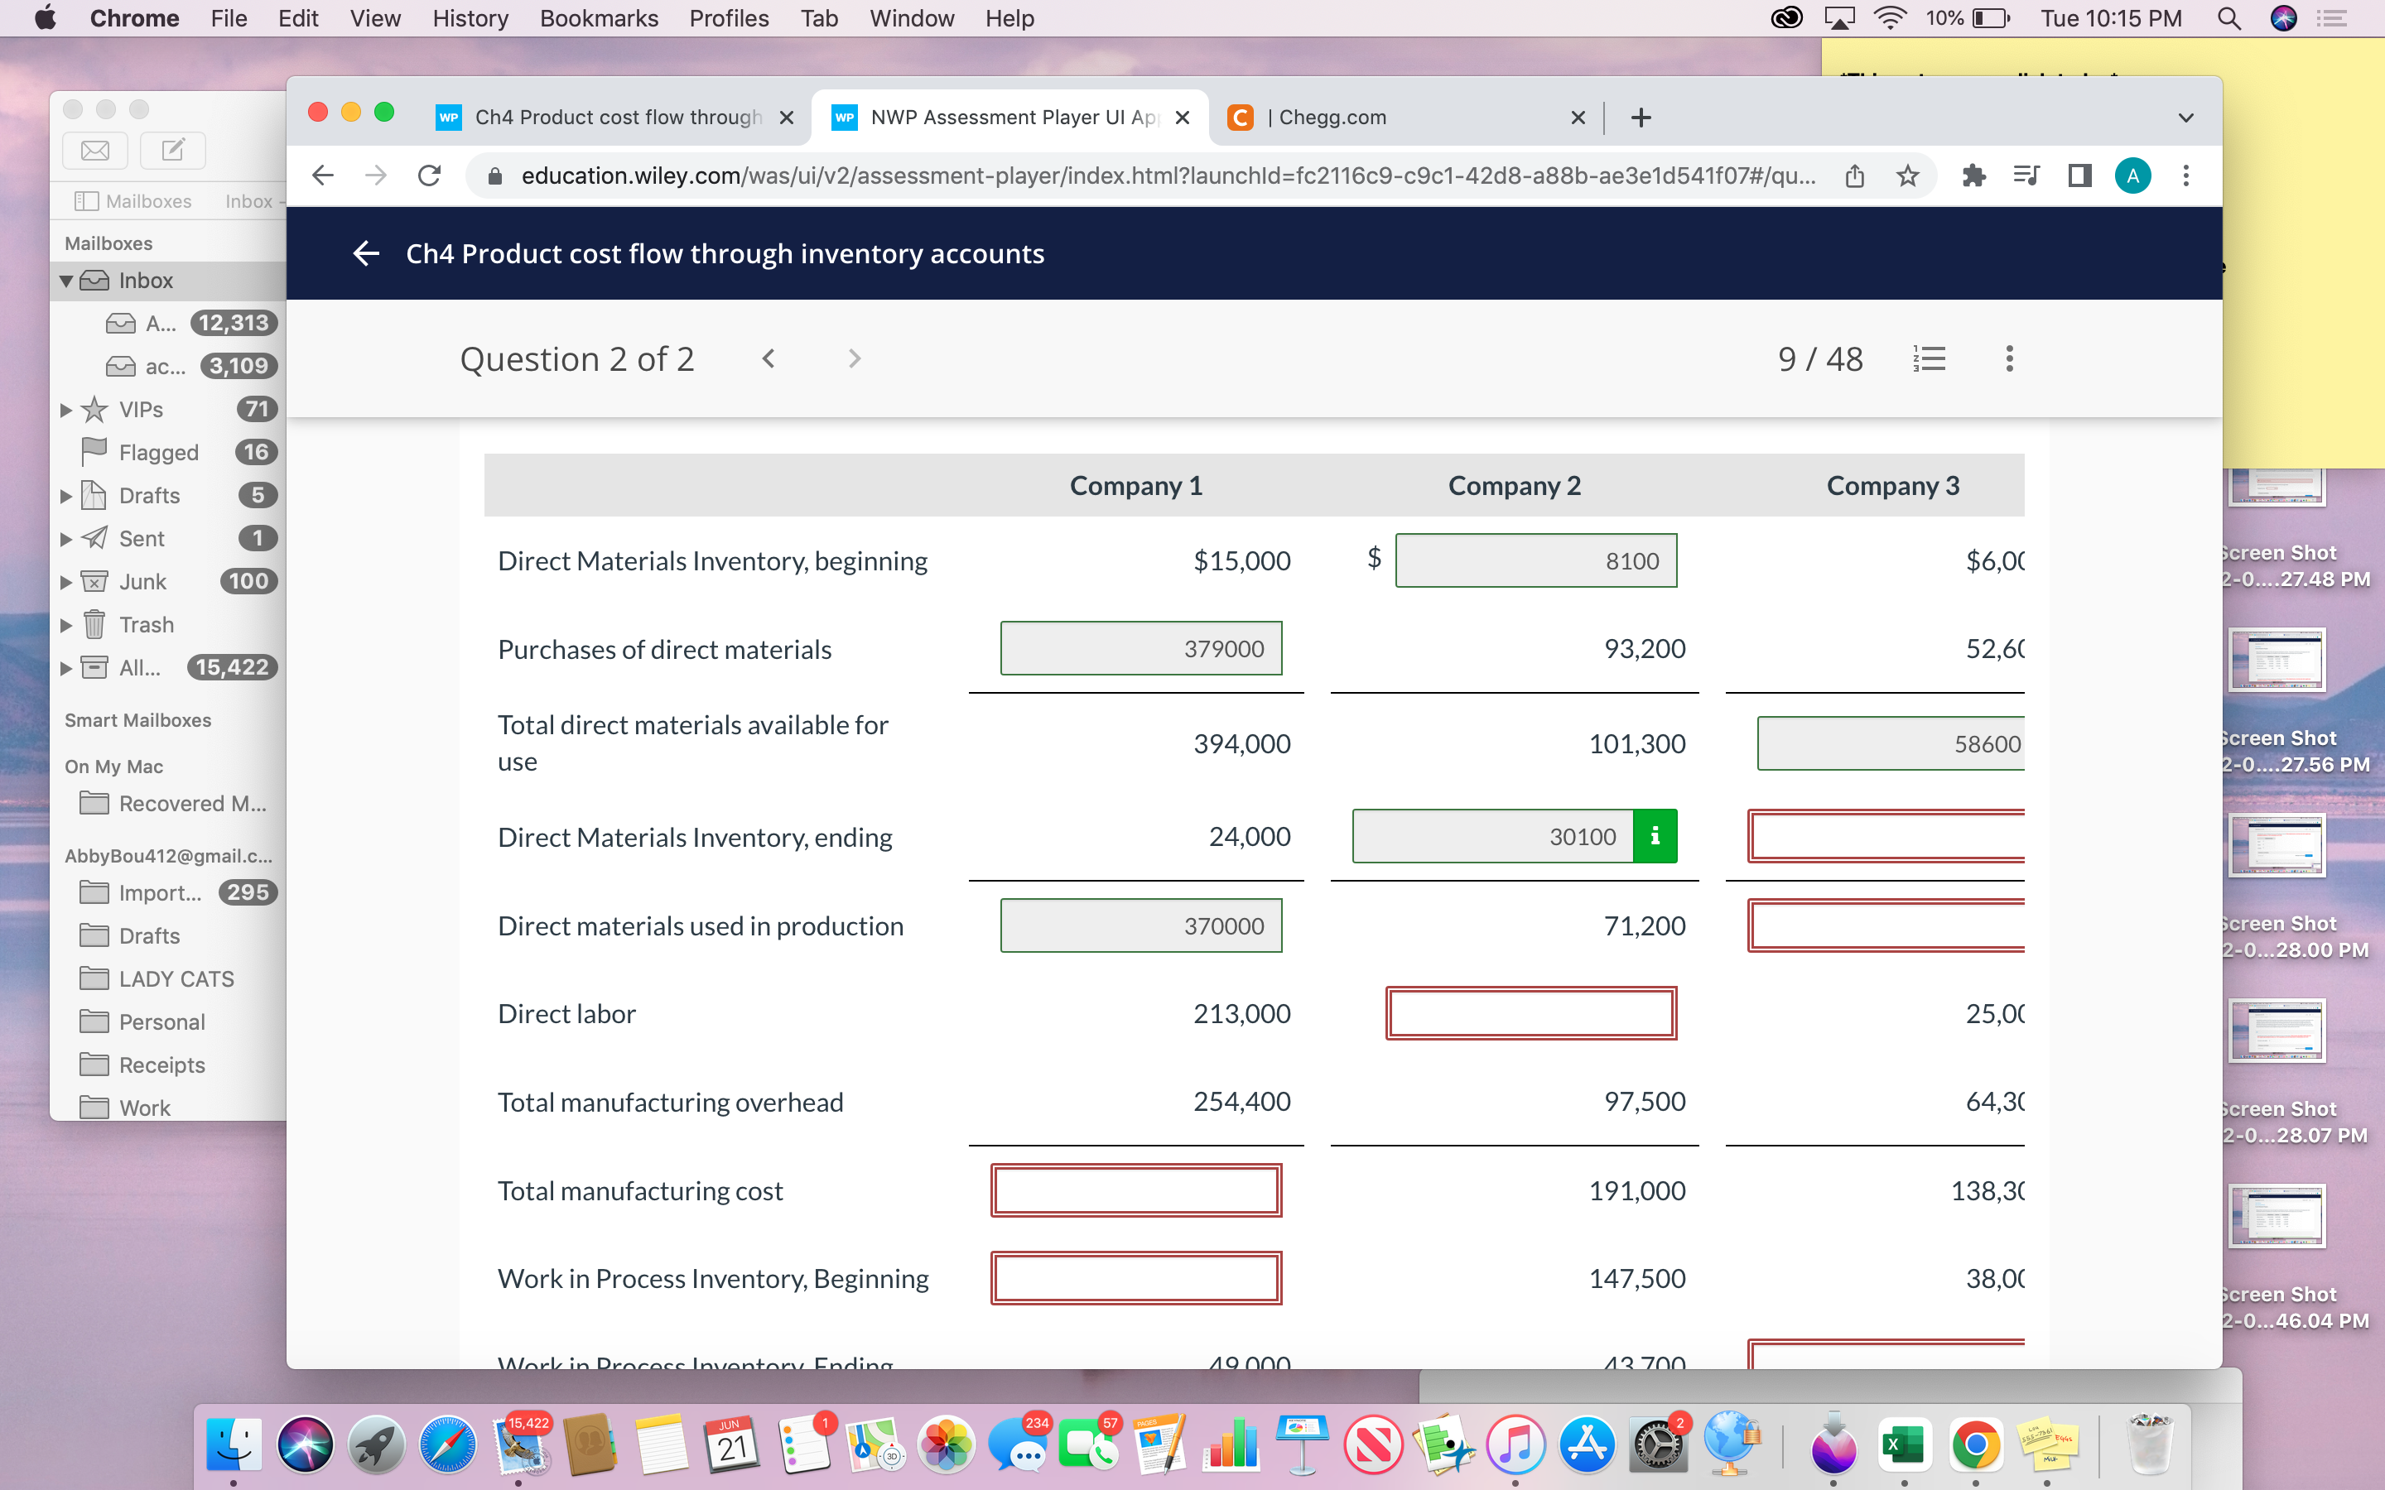Click the Direct labor input for Company 2
Image resolution: width=2385 pixels, height=1490 pixels.
pyautogui.click(x=1530, y=1012)
